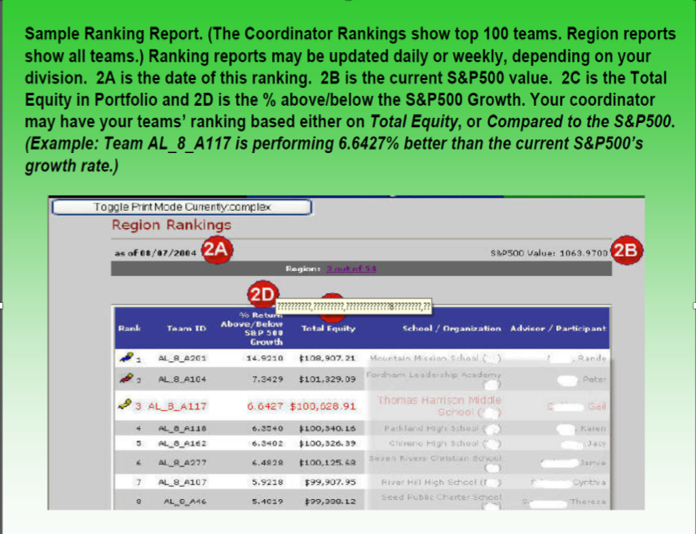
Task: Click the question-mark tooltip box
Action: coord(354,305)
